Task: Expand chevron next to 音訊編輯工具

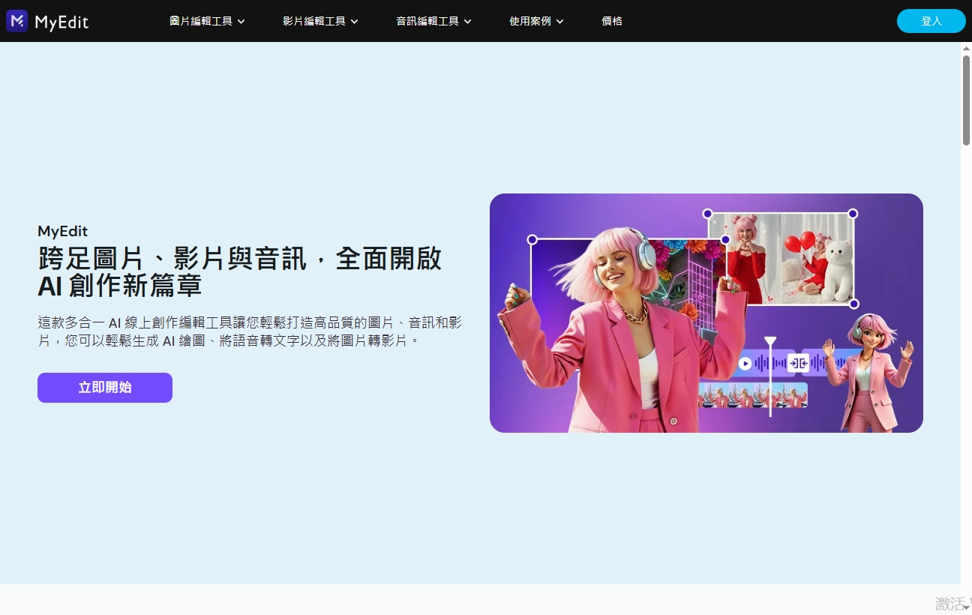Action: pyautogui.click(x=468, y=22)
